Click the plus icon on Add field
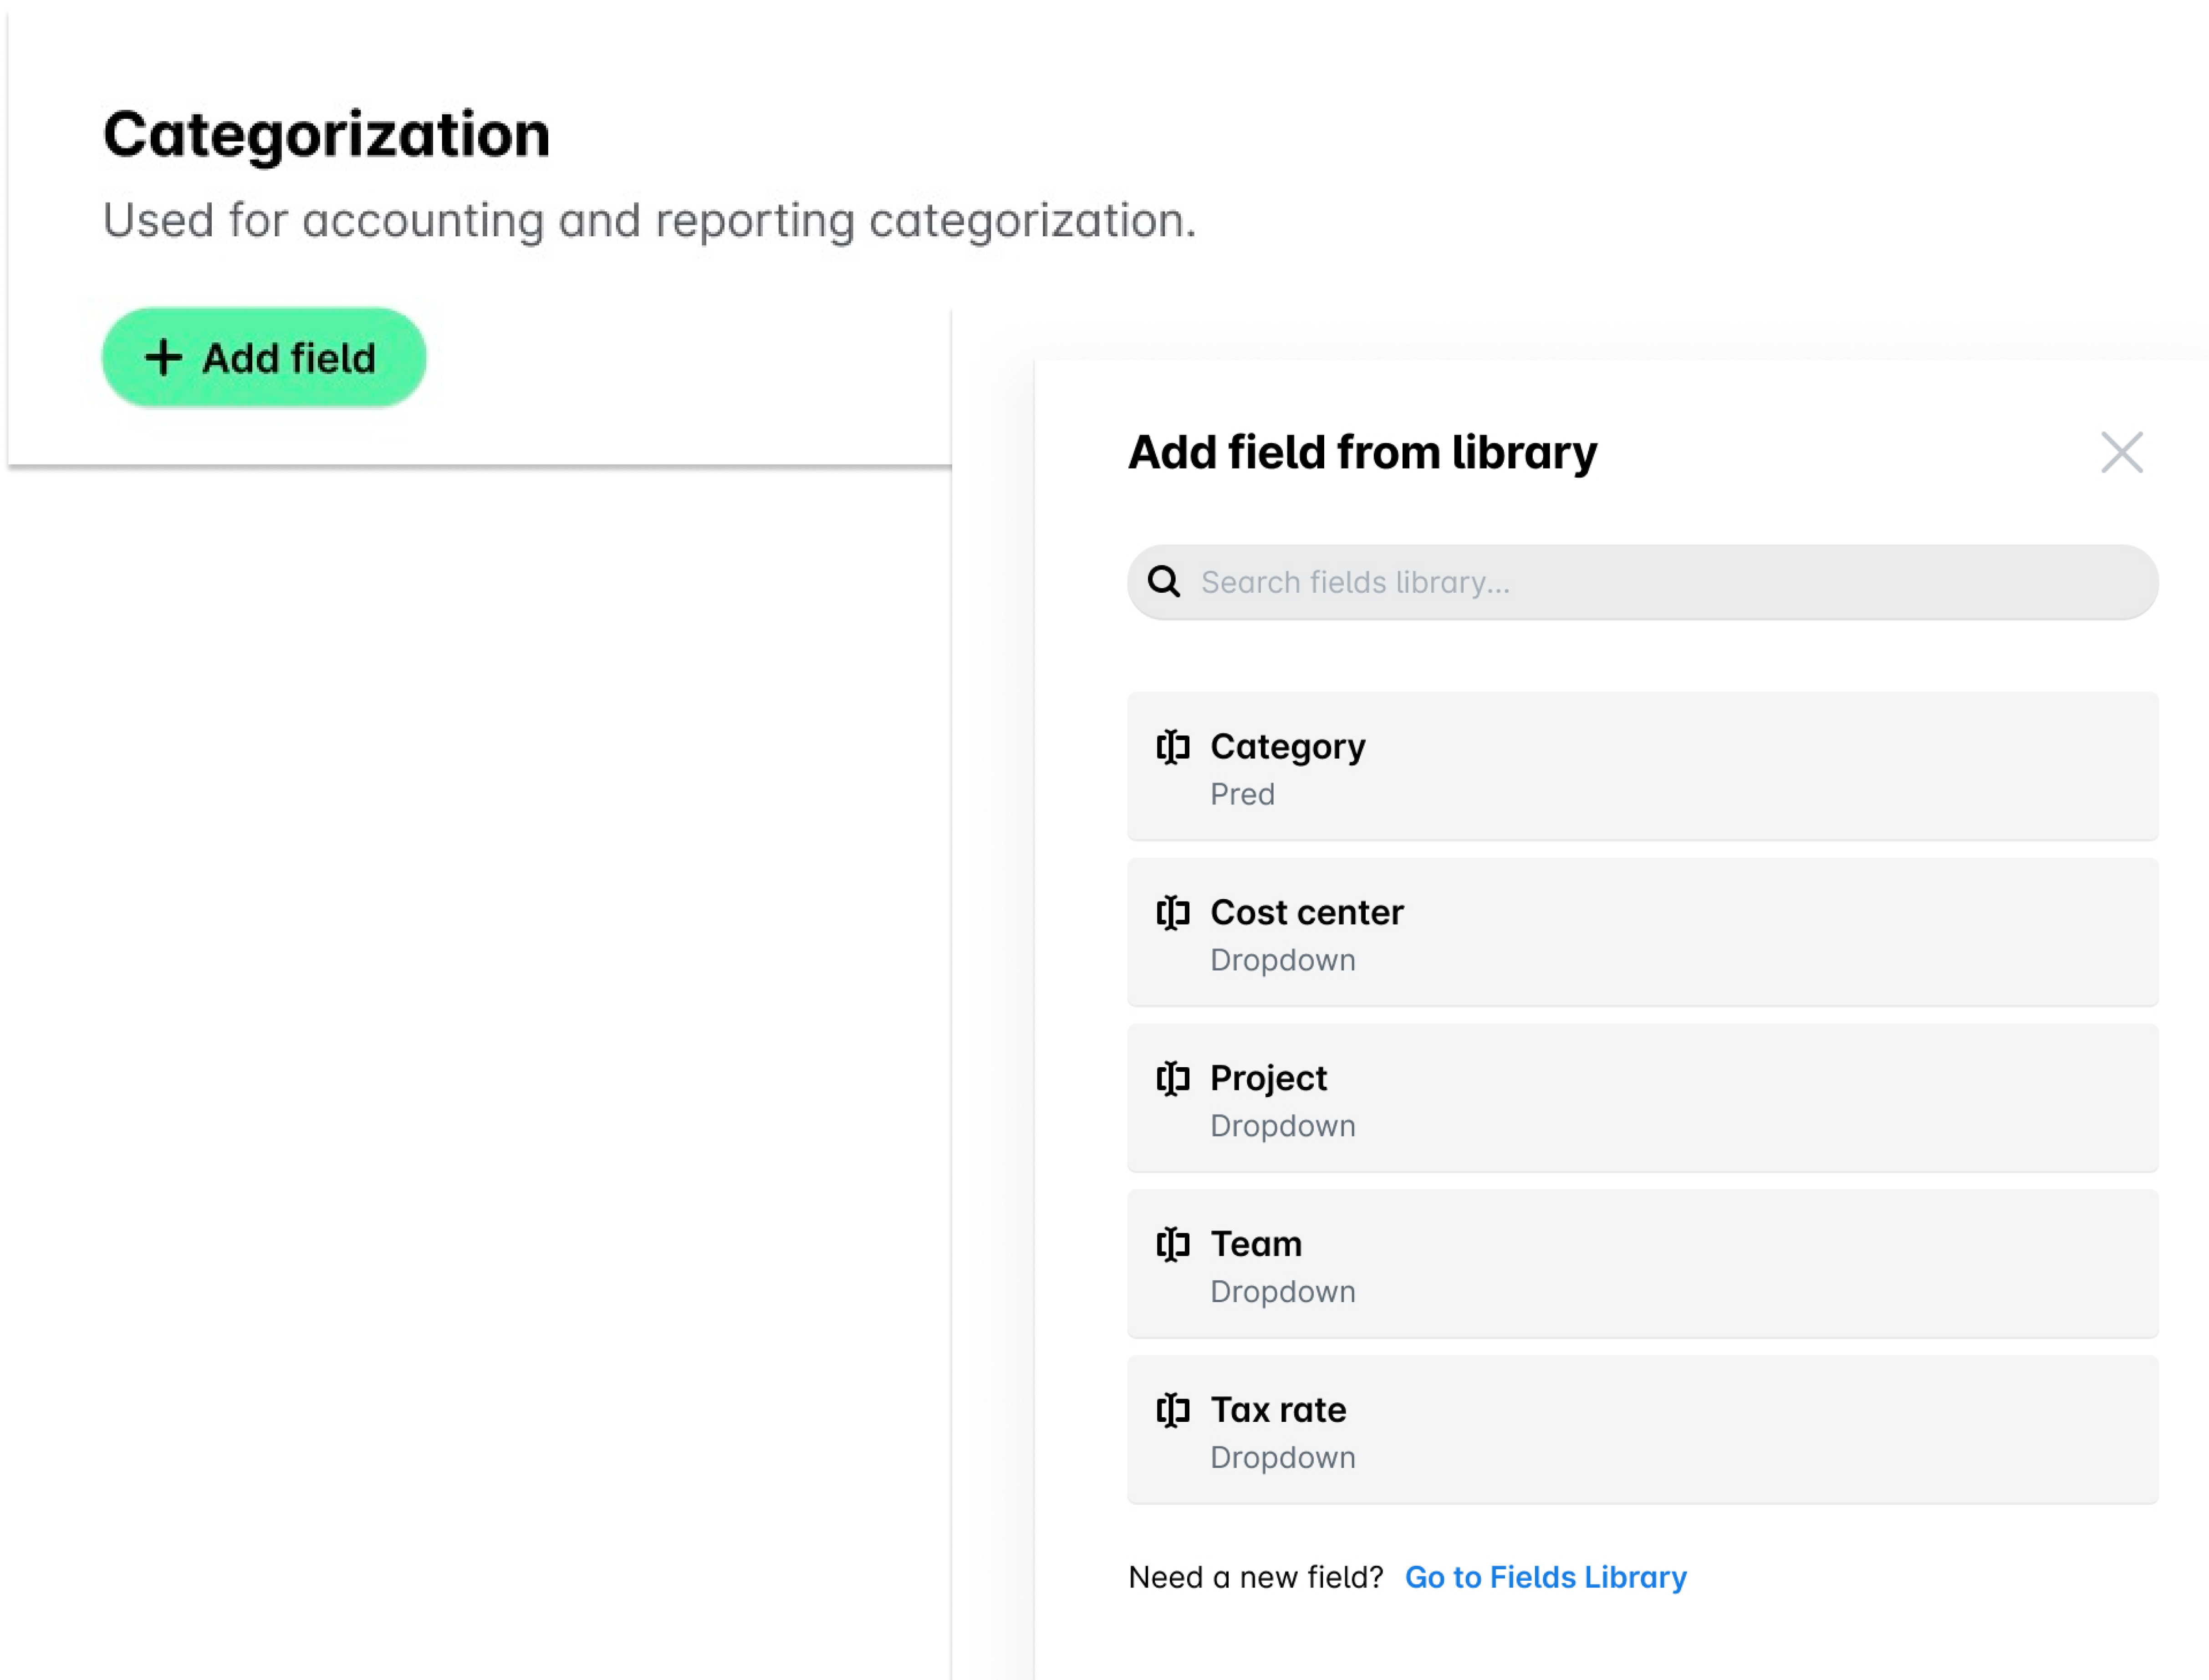The width and height of the screenshot is (2209, 1680). (164, 357)
